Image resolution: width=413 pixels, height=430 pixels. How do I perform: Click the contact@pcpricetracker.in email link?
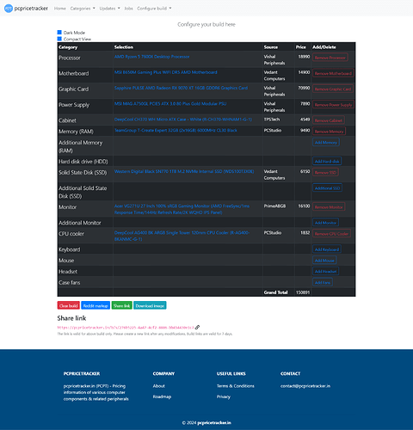point(305,386)
